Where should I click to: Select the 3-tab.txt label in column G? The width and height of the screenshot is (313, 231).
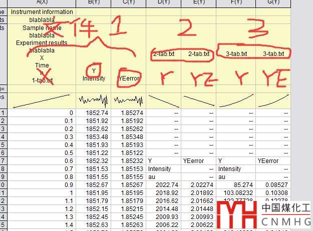pyautogui.click(x=273, y=53)
